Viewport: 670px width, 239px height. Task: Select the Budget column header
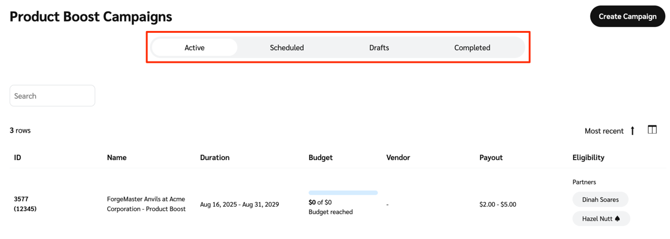[320, 158]
